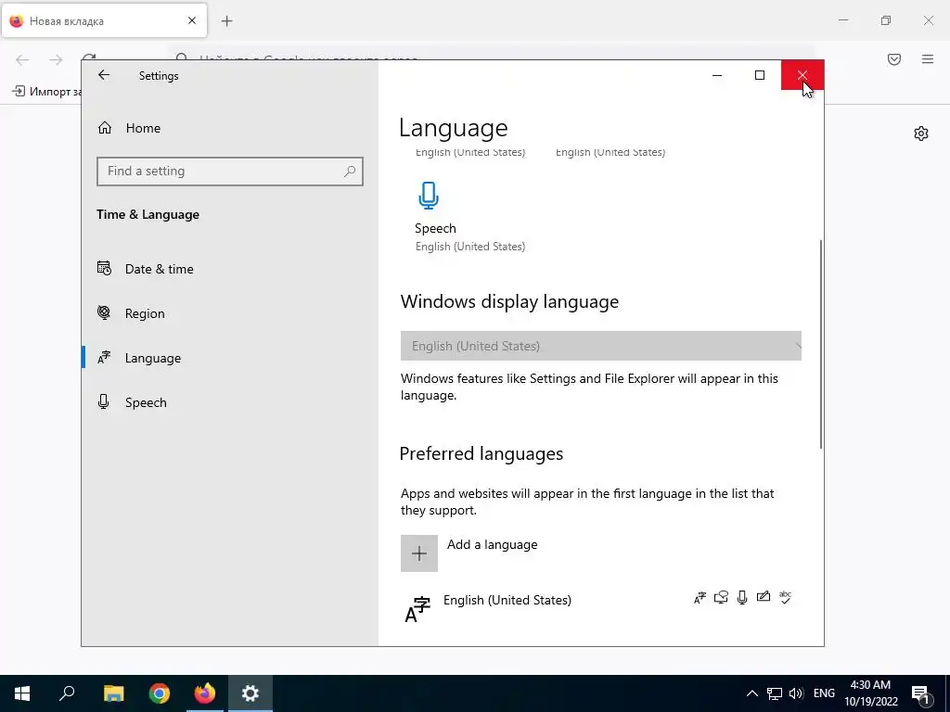The width and height of the screenshot is (950, 712).
Task: Click the handwriting feature icon
Action: click(764, 597)
